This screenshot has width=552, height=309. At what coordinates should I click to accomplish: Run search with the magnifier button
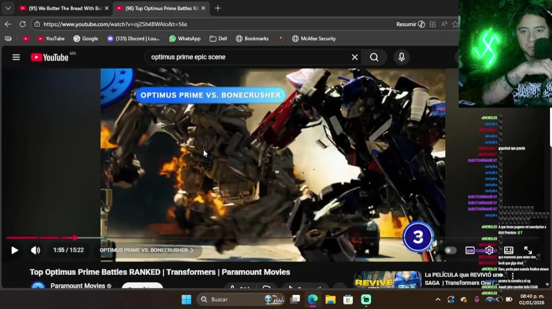tap(374, 57)
